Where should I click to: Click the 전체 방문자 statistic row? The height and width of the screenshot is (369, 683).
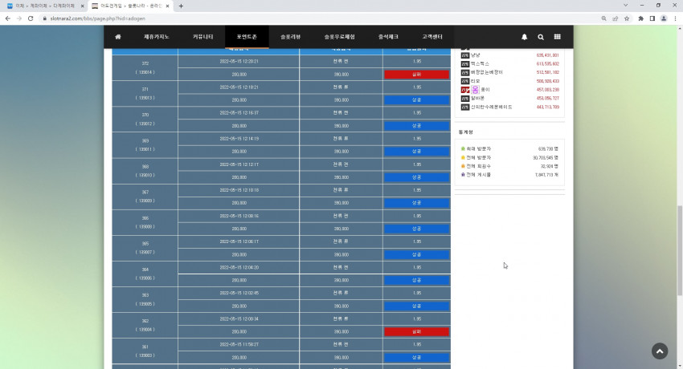point(509,157)
